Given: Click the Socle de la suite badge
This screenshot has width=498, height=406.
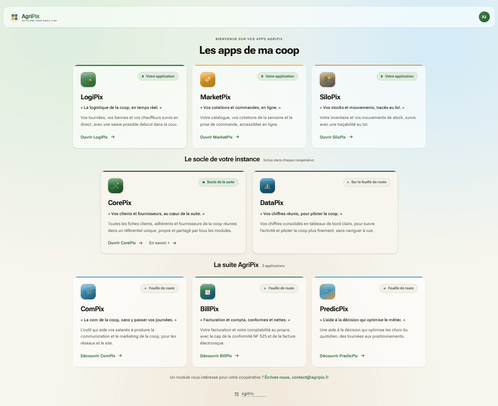Looking at the screenshot, I should point(218,182).
